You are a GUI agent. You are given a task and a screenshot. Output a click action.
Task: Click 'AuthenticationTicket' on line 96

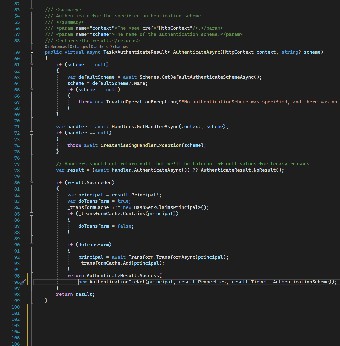117,282
